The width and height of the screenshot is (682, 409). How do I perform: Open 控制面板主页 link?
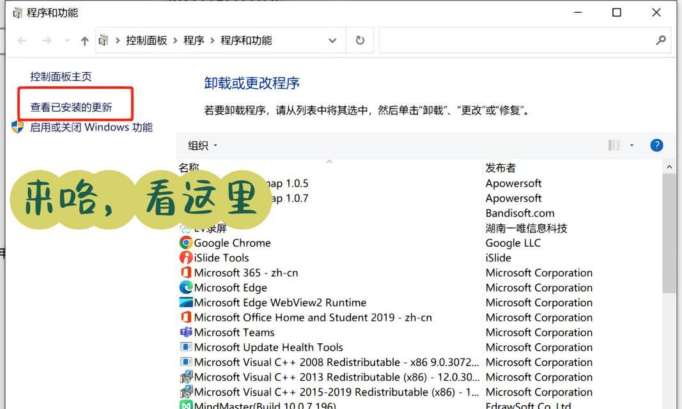click(61, 77)
